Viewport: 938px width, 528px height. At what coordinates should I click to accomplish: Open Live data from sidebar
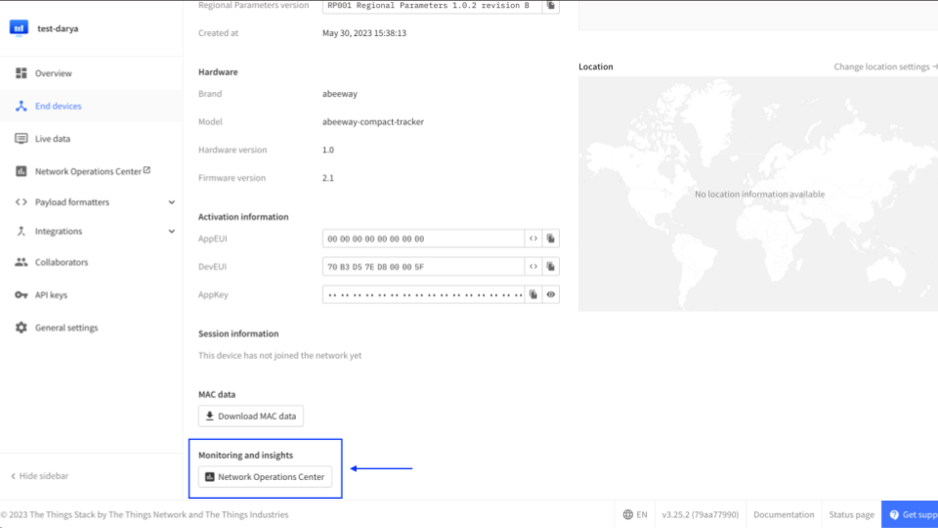click(52, 139)
